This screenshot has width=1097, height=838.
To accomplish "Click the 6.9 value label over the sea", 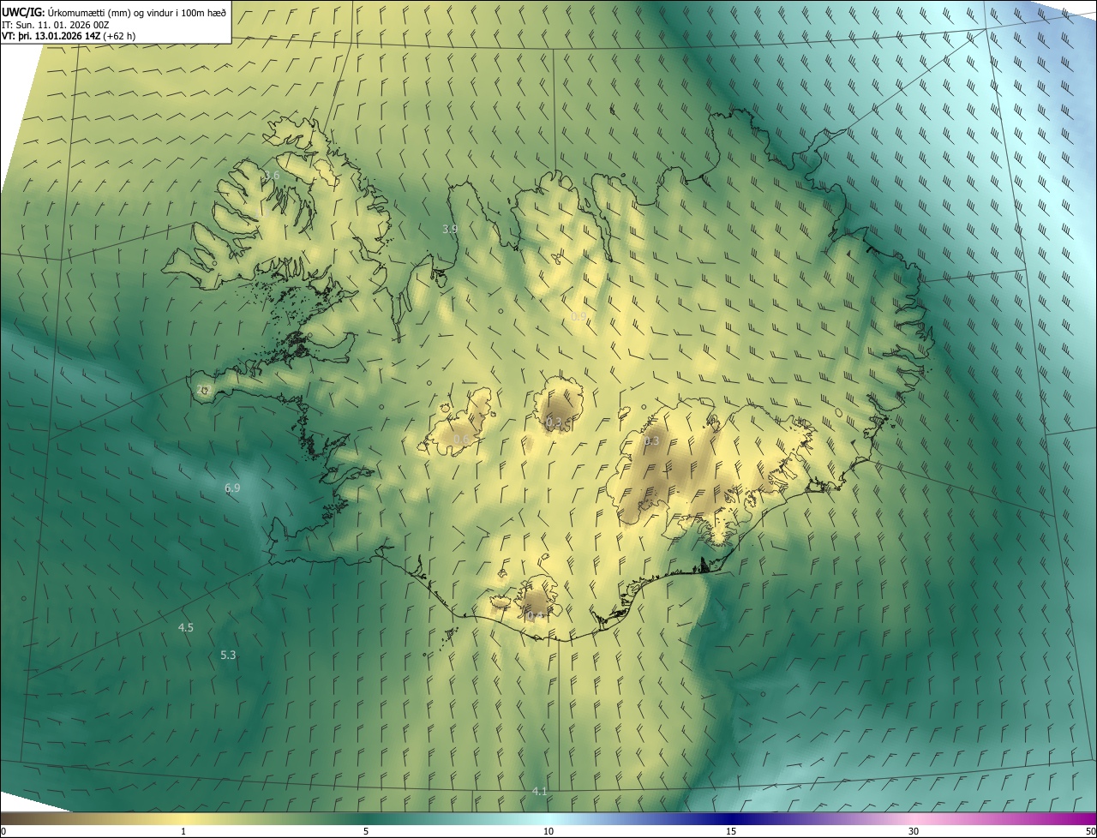I will click(232, 488).
